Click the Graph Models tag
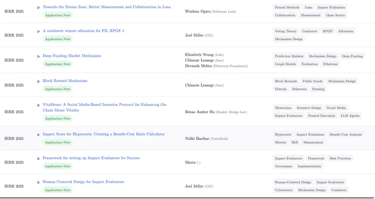Screen dimensions: 375x199 pyautogui.click(x=286, y=64)
